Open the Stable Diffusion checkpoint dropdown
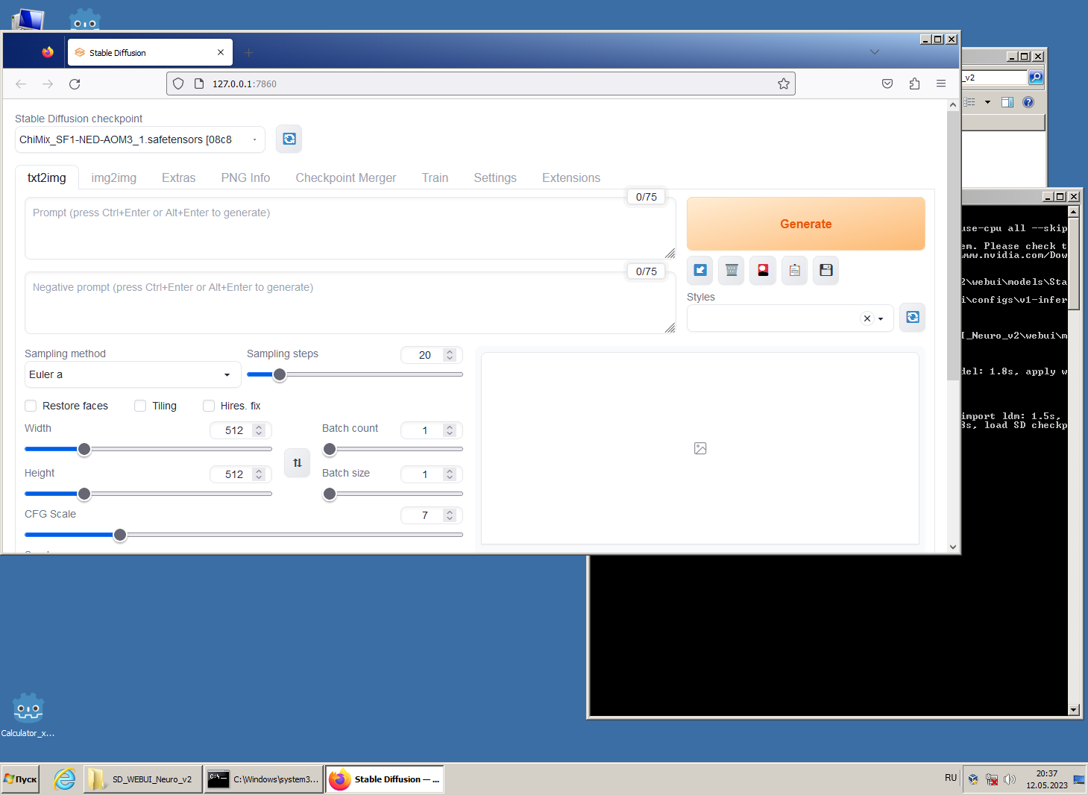Image resolution: width=1088 pixels, height=795 pixels. pyautogui.click(x=140, y=139)
